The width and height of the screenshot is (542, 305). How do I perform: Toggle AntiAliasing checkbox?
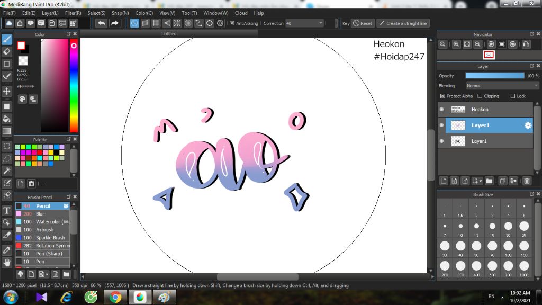point(232,23)
